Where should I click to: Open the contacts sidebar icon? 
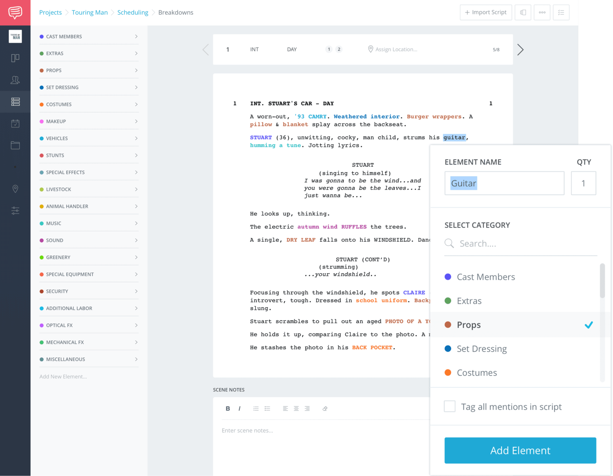(15, 80)
